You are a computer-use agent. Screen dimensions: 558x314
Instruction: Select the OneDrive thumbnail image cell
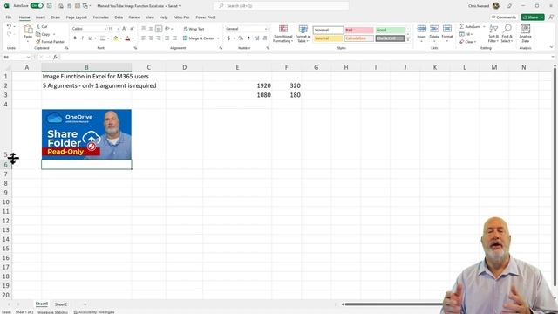[86, 134]
